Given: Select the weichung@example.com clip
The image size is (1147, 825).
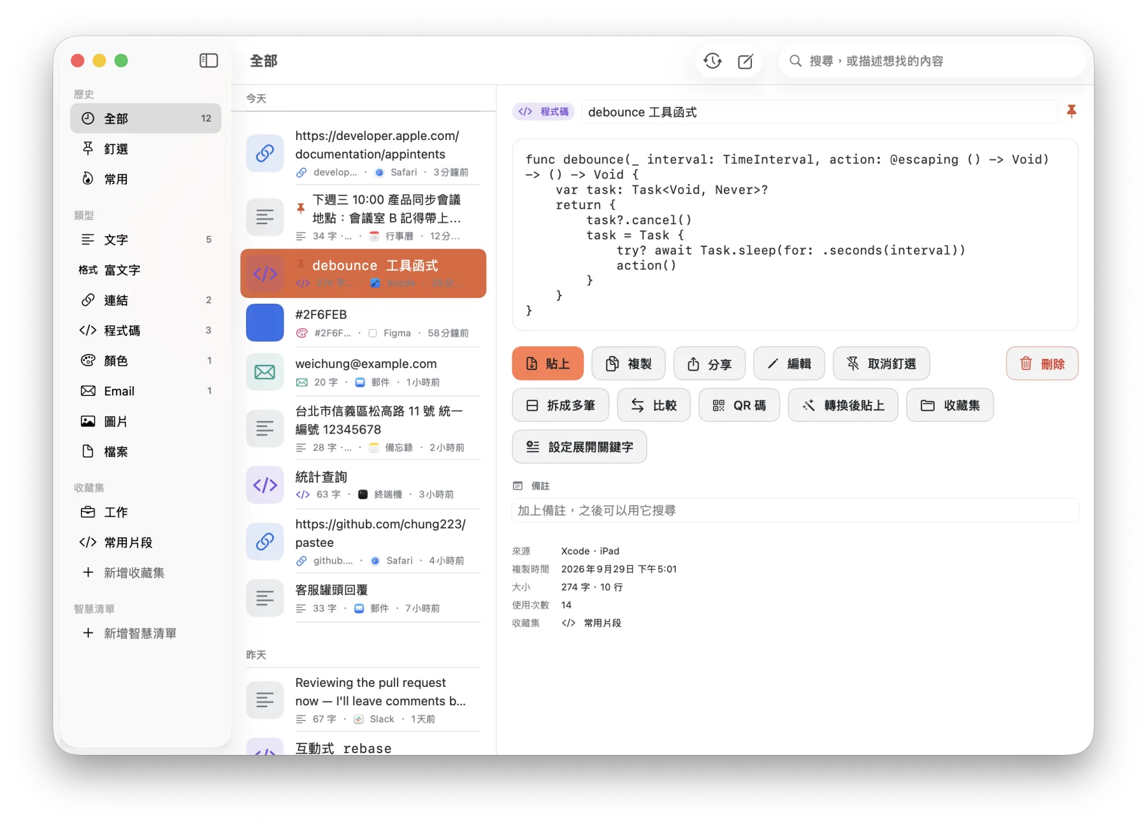Looking at the screenshot, I should (x=363, y=372).
